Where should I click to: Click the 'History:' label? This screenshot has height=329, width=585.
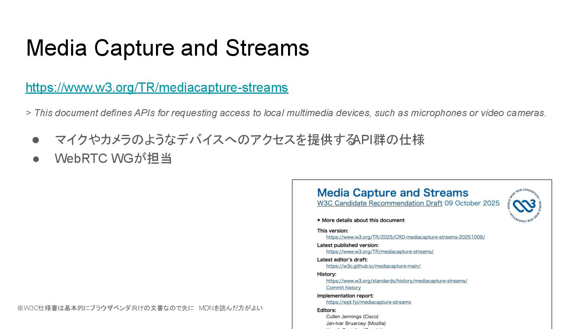coord(327,275)
